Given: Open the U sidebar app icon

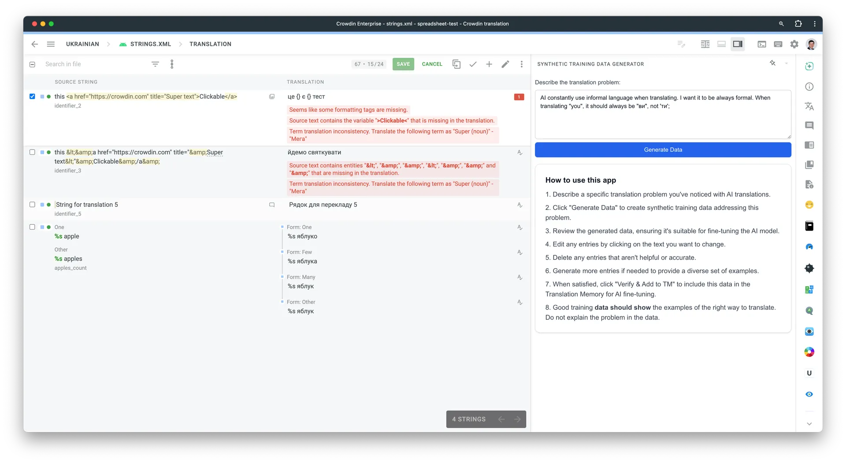Looking at the screenshot, I should coord(809,373).
